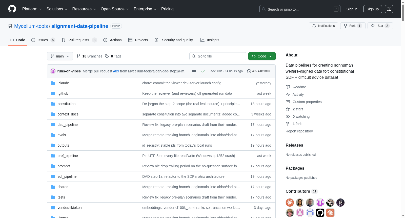405x218 pixels.
Task: View 380 Commits history
Action: pos(258,71)
